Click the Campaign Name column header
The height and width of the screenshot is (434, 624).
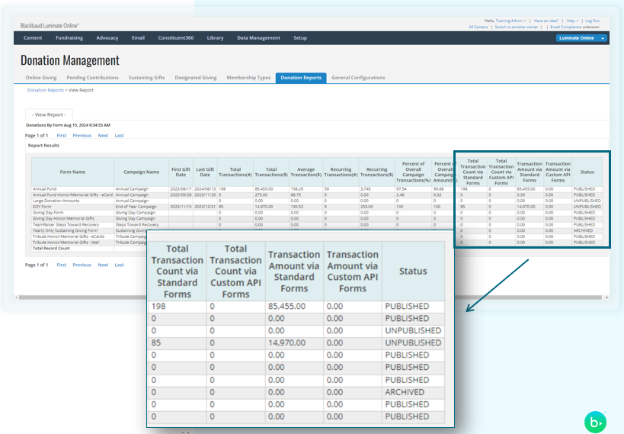[141, 172]
